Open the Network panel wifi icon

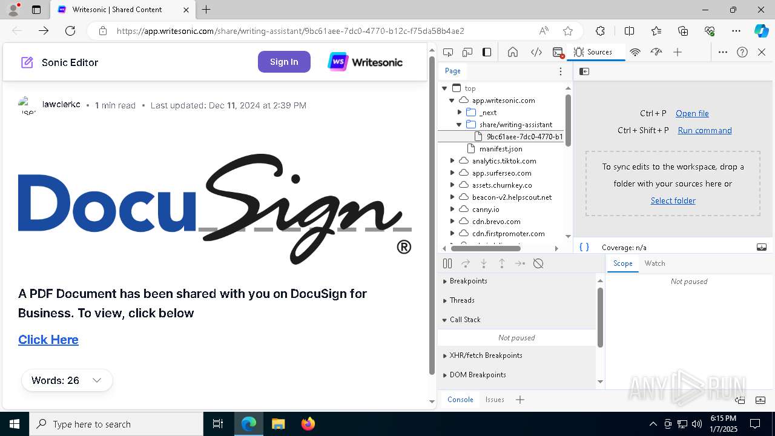[635, 52]
